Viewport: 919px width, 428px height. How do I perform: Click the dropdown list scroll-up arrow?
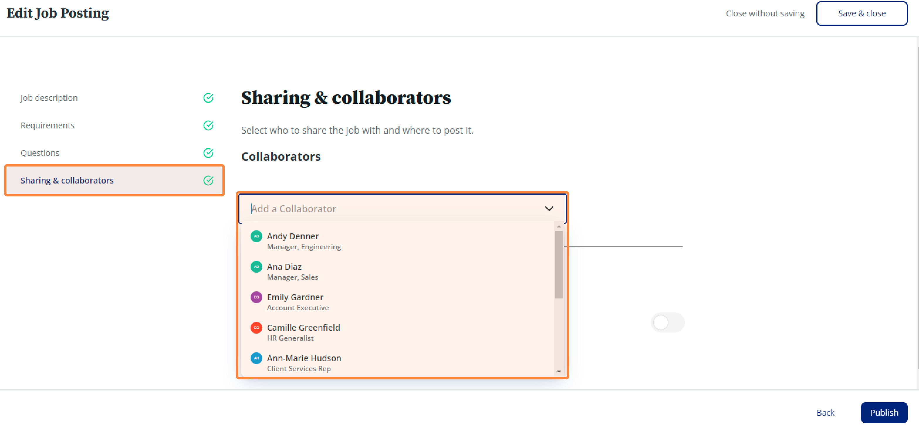pyautogui.click(x=559, y=226)
